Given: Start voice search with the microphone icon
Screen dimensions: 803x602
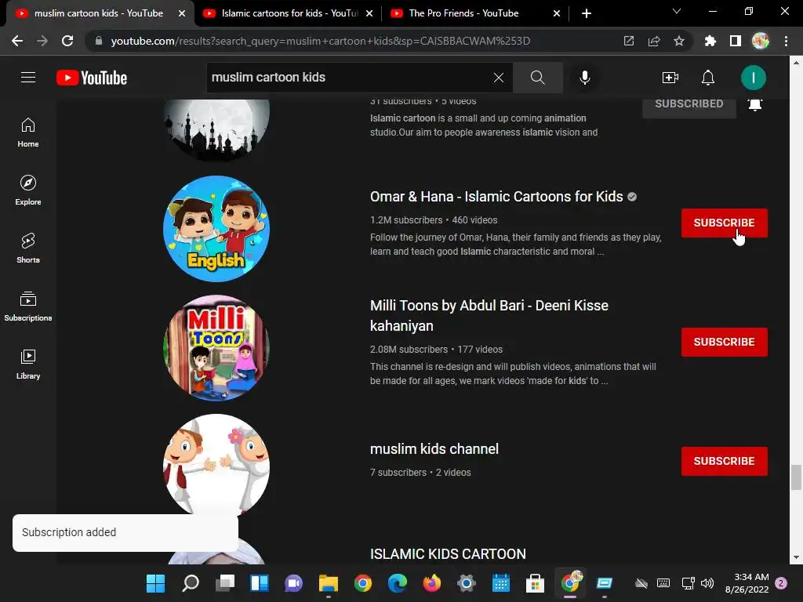Looking at the screenshot, I should coord(584,78).
